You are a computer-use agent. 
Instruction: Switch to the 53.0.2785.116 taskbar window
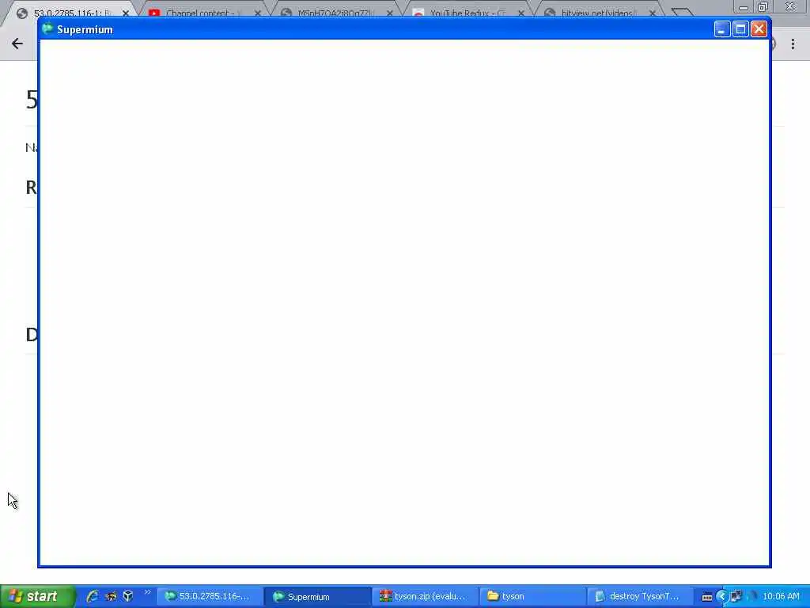[x=209, y=597]
